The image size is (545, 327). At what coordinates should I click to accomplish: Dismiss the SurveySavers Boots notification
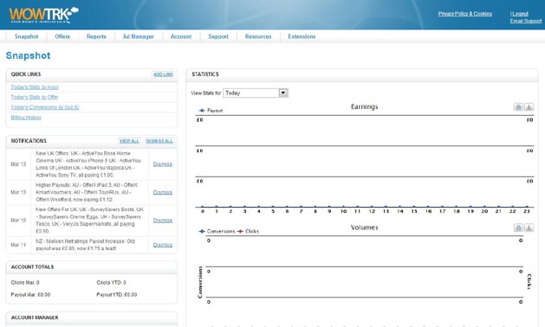163,221
